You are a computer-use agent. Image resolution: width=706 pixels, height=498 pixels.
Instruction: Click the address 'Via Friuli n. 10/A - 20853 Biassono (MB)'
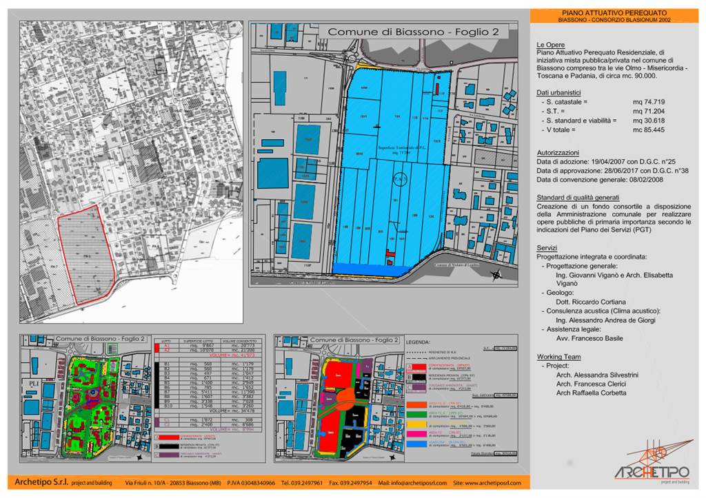(173, 483)
